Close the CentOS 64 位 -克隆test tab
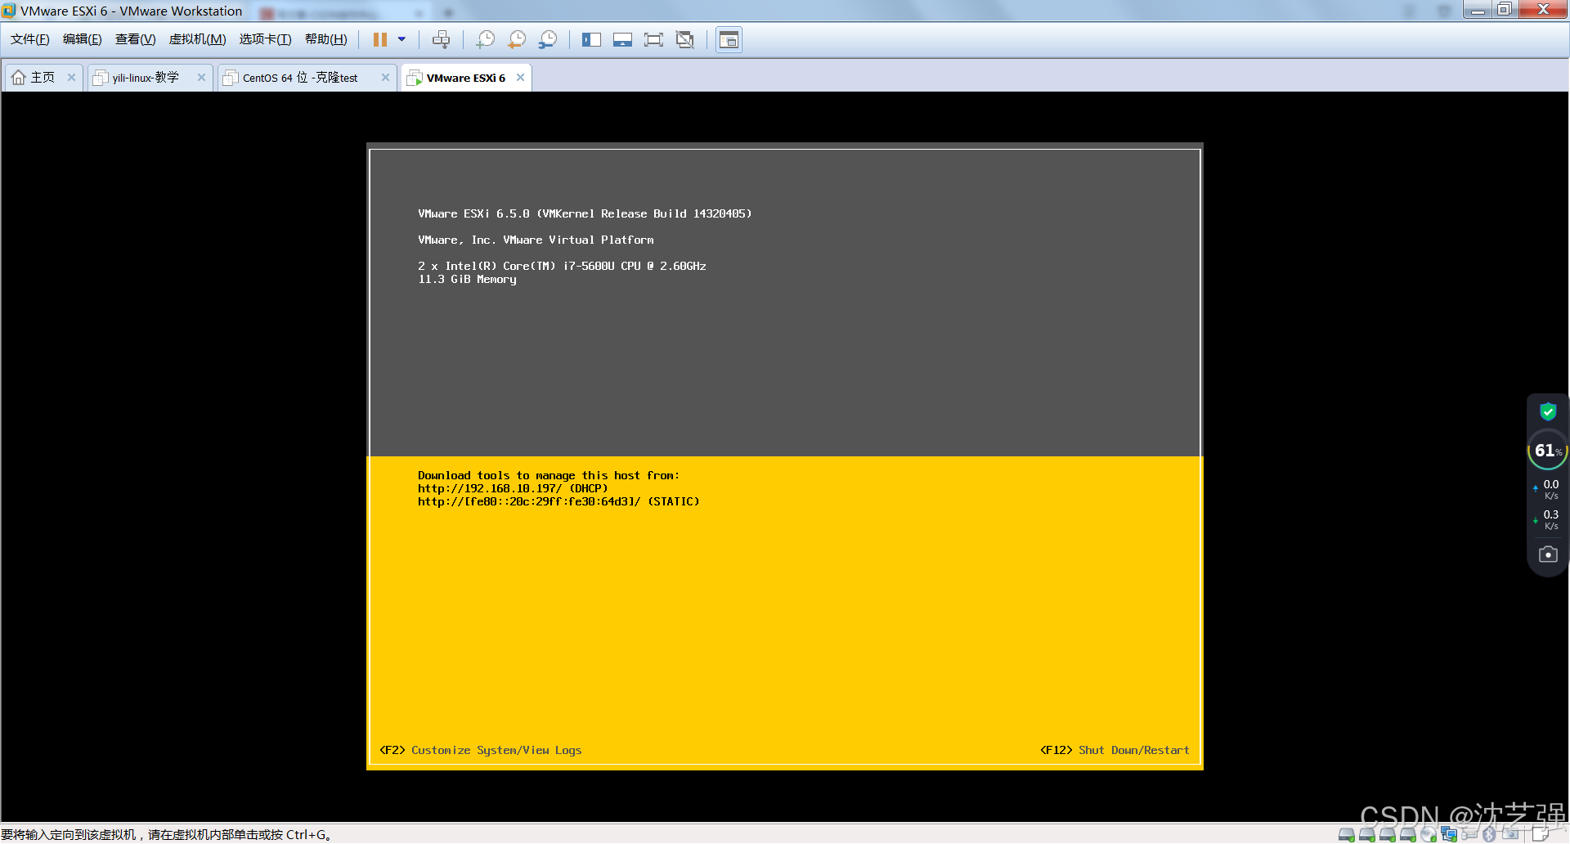The height and width of the screenshot is (844, 1570). (x=385, y=78)
